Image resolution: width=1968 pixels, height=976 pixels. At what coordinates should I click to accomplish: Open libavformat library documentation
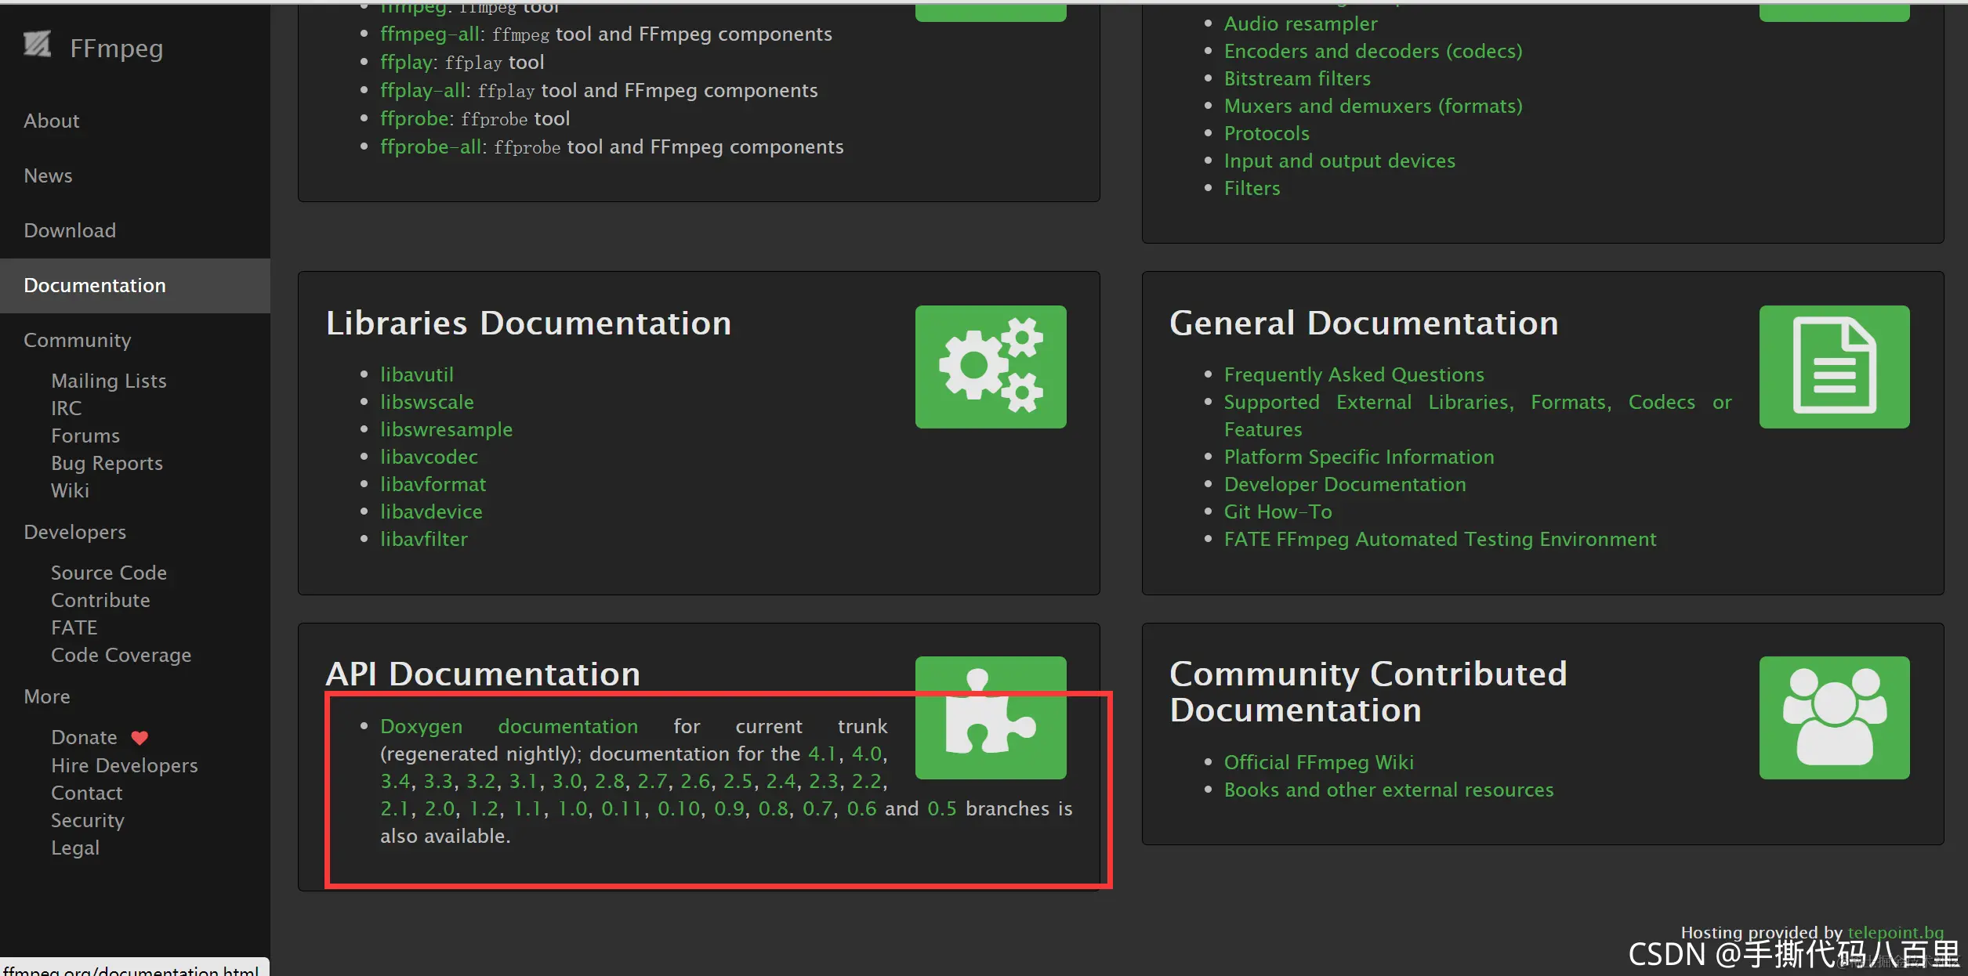(433, 484)
